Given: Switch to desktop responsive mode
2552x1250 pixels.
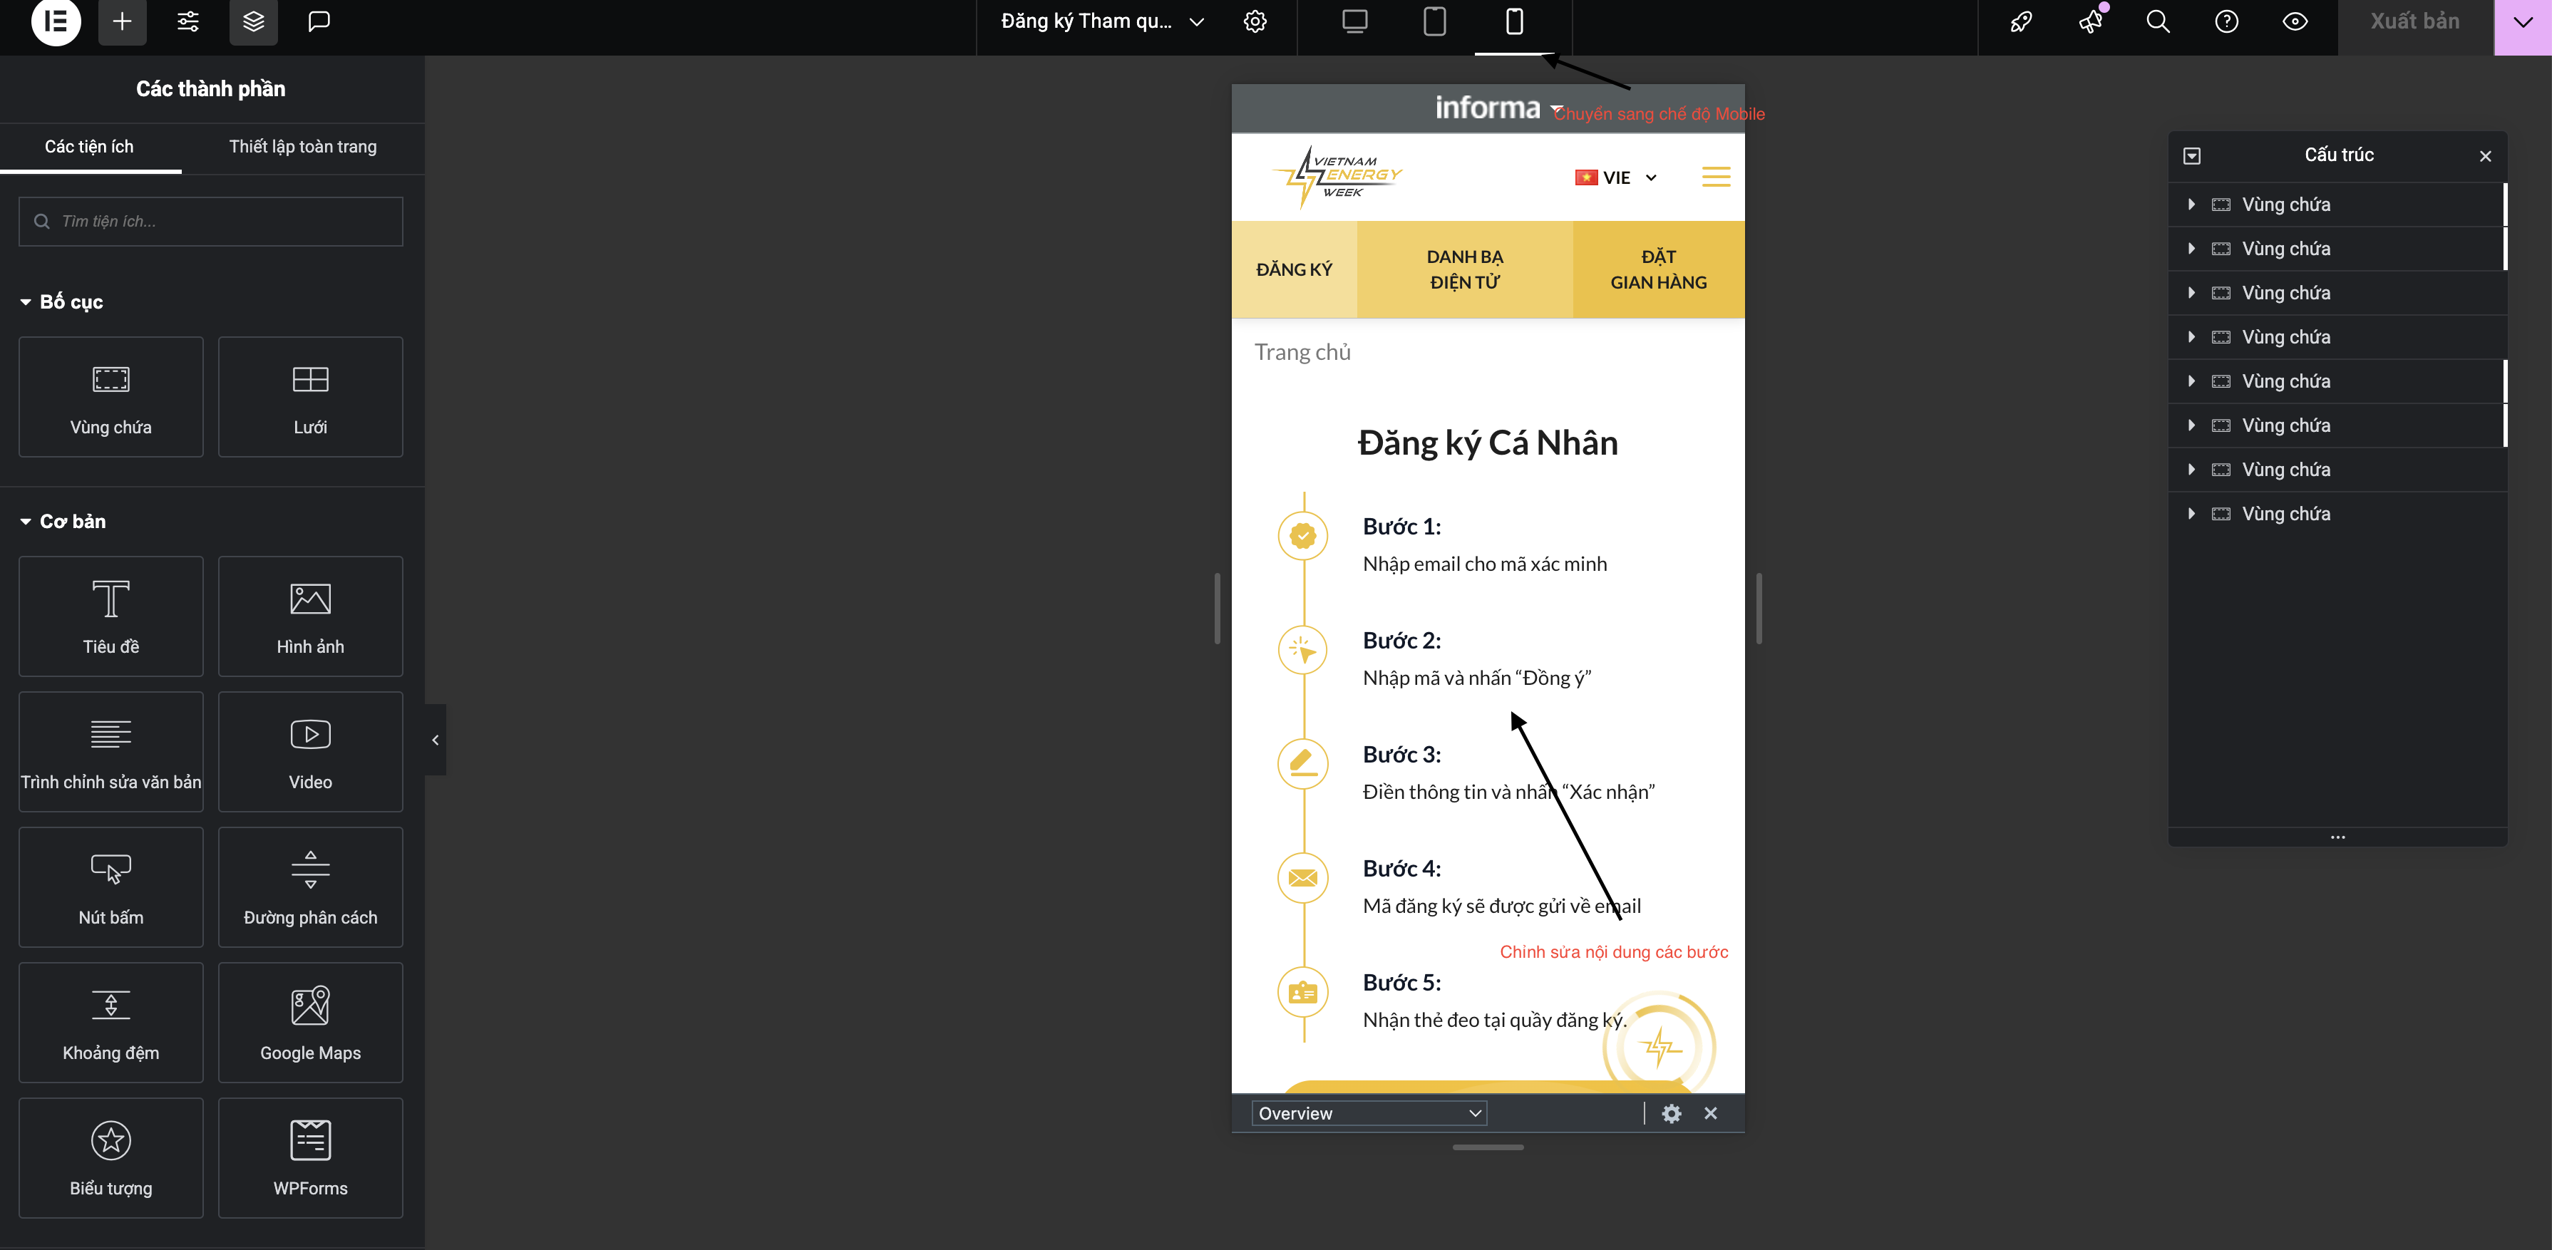Looking at the screenshot, I should pyautogui.click(x=1354, y=22).
